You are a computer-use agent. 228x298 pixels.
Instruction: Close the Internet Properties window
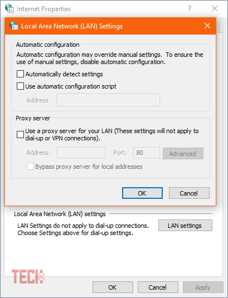215,8
